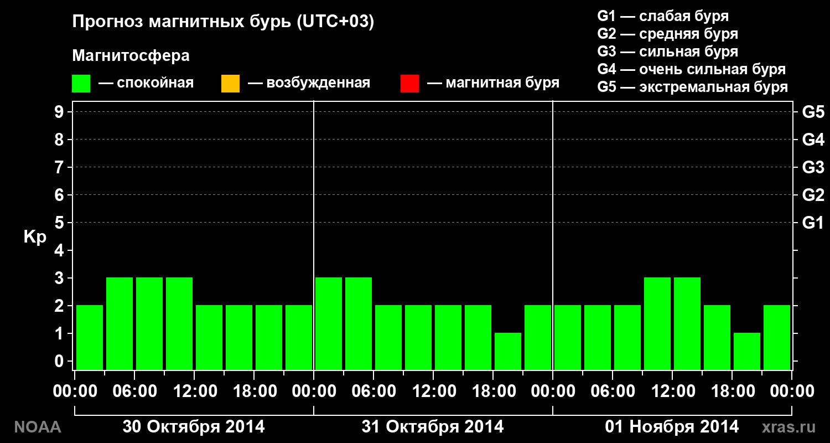Screen dimensions: 830x443
Task: Click the '01 Ноября 2014' date label
Action: click(672, 427)
